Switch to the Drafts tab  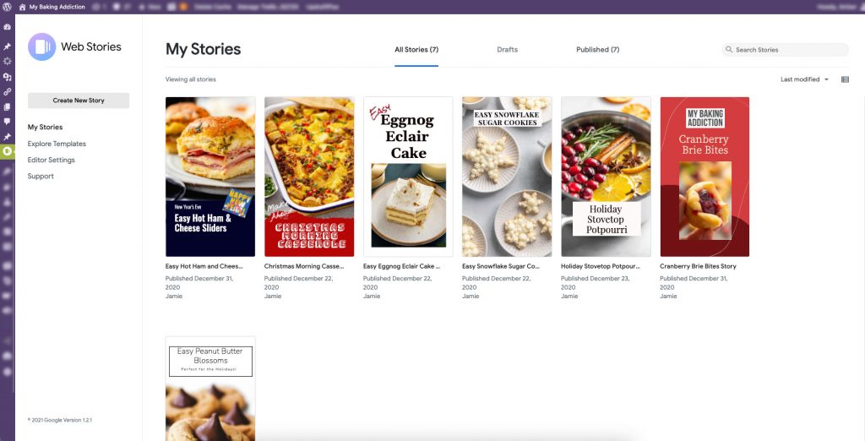[x=507, y=50]
